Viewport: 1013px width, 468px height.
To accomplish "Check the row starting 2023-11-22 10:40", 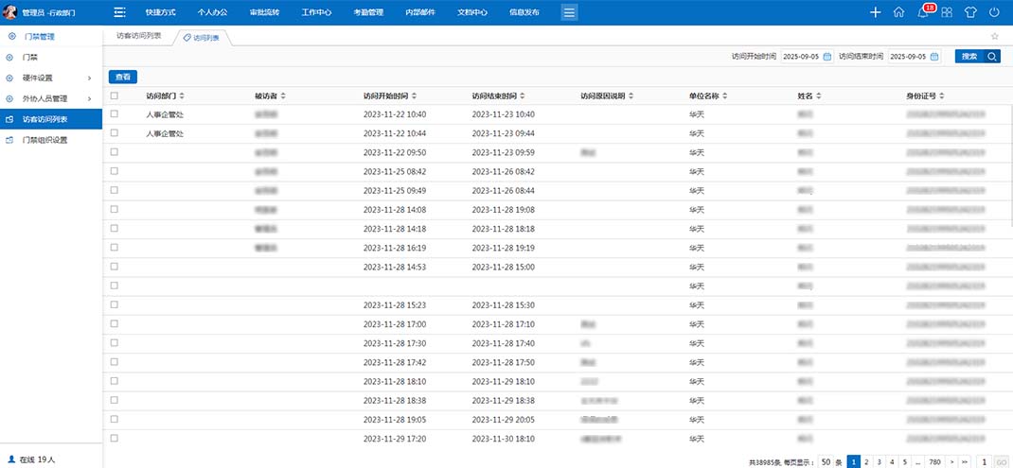I will [115, 113].
